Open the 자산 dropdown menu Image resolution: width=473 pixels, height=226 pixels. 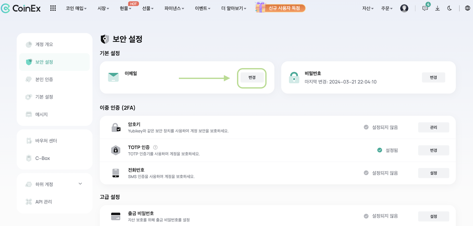point(368,8)
